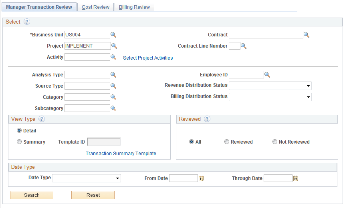Image resolution: width=347 pixels, height=208 pixels.
Task: Open help icon beside Reviewed heading
Action: 207,119
